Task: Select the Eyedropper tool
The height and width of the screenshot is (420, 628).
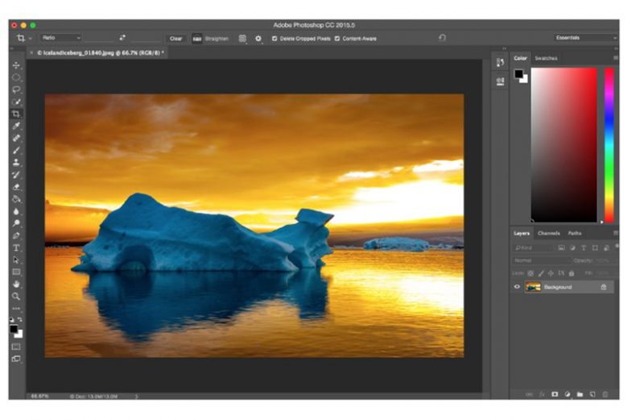Action: (x=16, y=126)
